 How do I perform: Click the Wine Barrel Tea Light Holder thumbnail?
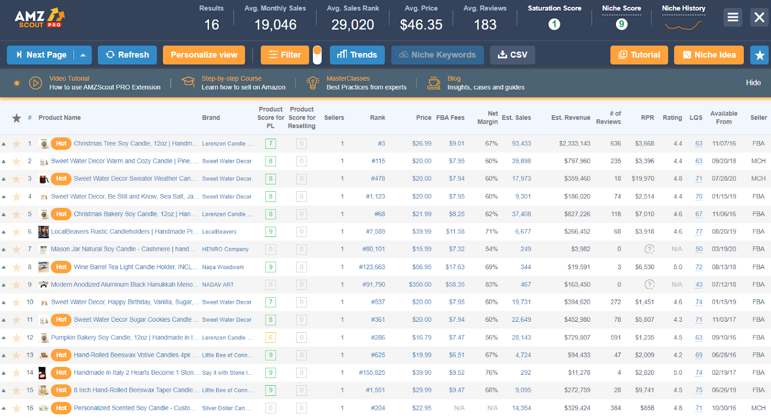pos(43,267)
